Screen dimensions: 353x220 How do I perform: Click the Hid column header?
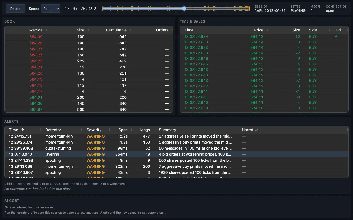[338, 30]
